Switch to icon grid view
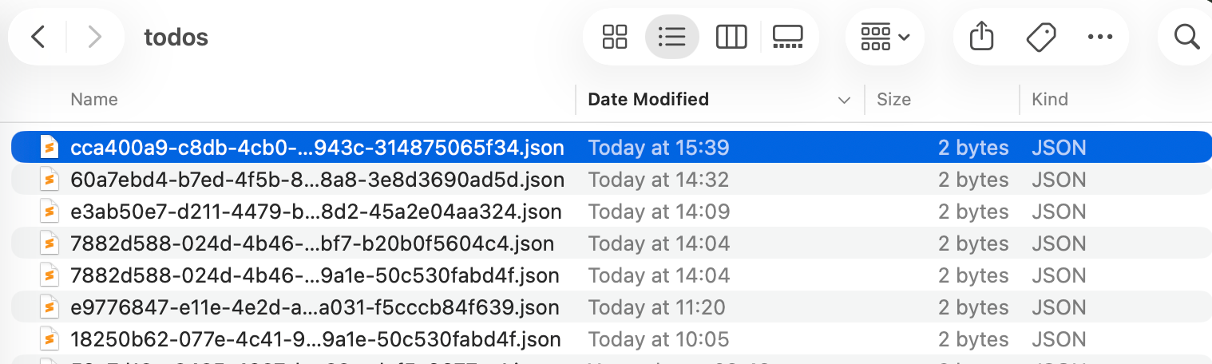1212x364 pixels. [x=615, y=37]
